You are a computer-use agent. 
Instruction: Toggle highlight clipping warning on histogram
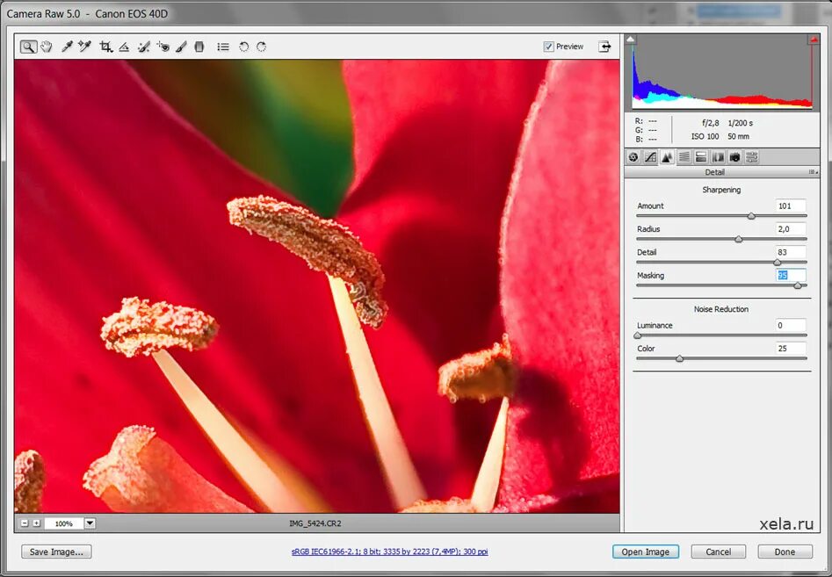(x=814, y=40)
